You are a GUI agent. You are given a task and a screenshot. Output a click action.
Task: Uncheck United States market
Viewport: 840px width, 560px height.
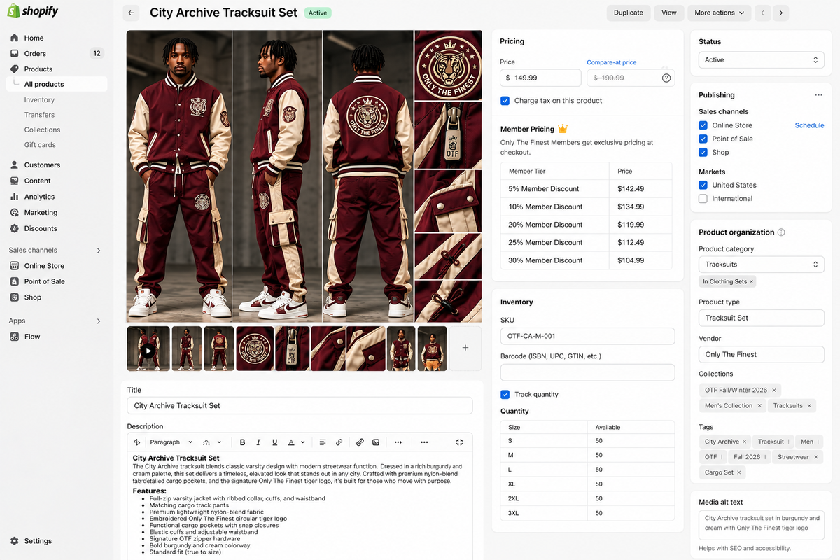click(703, 185)
